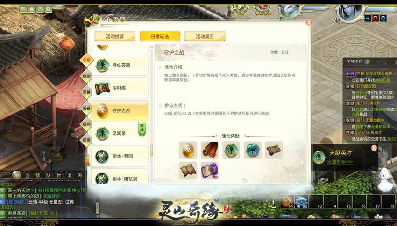Open the 副本·琴园 dungeon entry
The height and width of the screenshot is (226, 397).
(x=120, y=156)
